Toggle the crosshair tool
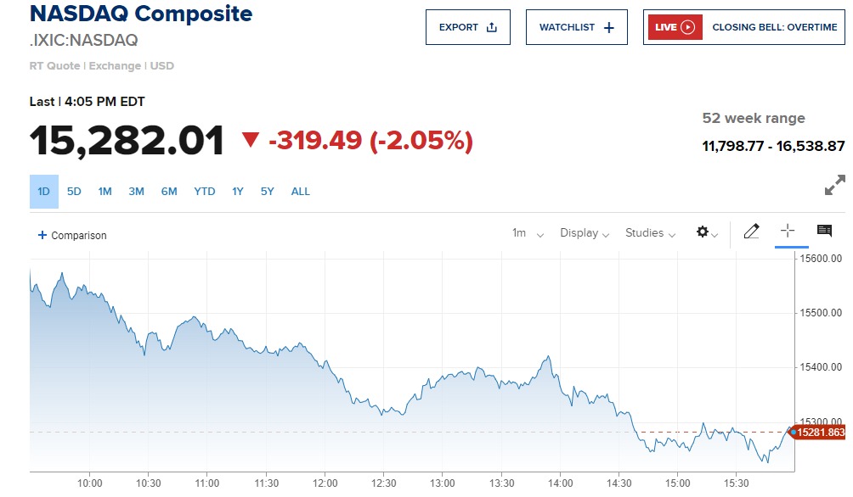Screen dimensions: 853x497 (x=788, y=231)
